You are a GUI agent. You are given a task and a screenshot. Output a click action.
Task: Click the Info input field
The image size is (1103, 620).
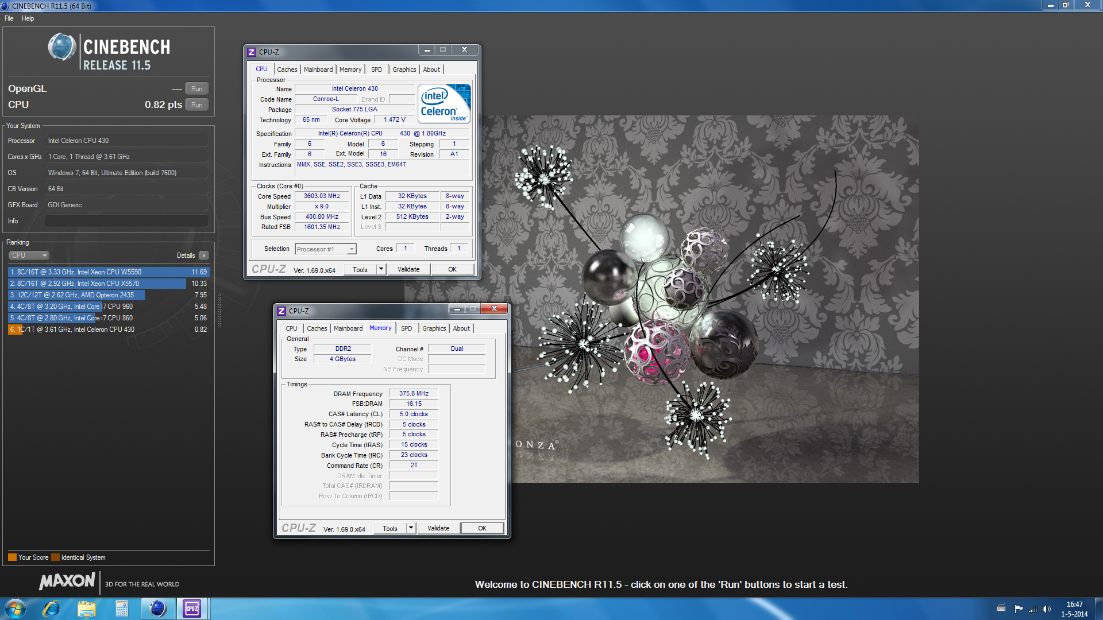click(127, 221)
